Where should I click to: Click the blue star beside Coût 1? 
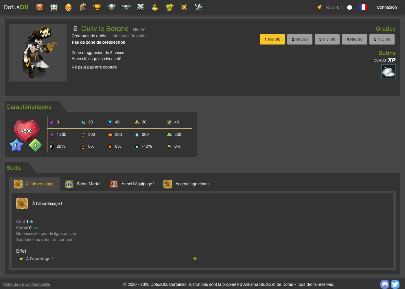point(32,222)
